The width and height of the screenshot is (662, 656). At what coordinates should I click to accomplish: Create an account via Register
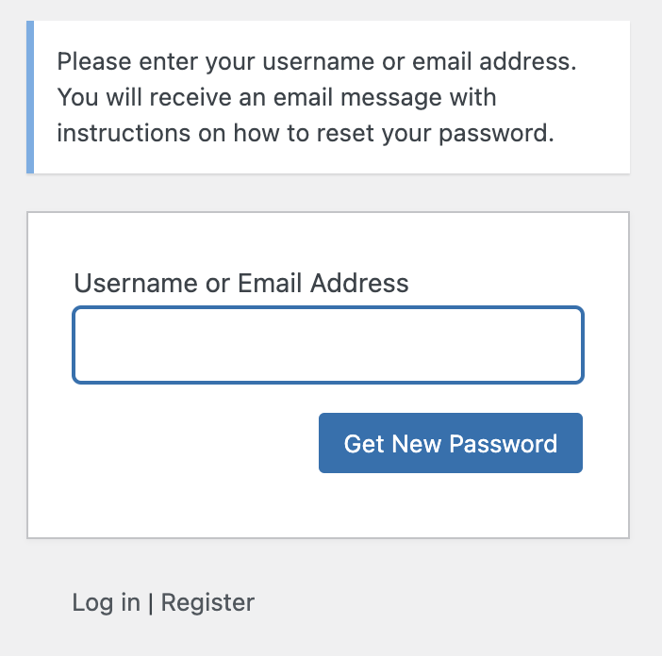(x=207, y=603)
